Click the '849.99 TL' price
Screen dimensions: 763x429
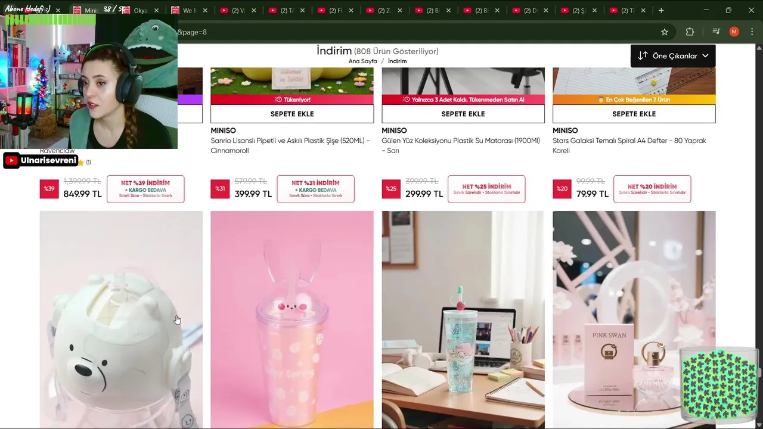[83, 194]
